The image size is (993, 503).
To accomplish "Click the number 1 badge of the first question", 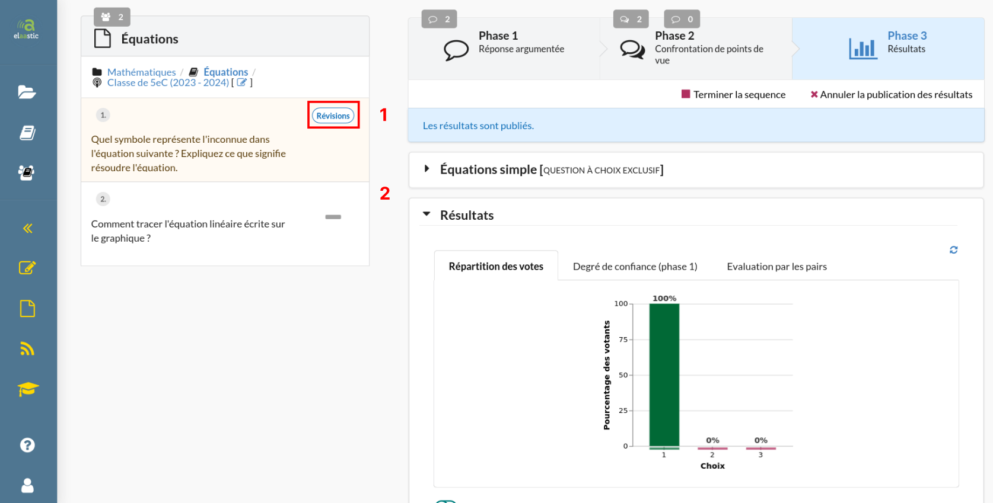I will (x=103, y=115).
